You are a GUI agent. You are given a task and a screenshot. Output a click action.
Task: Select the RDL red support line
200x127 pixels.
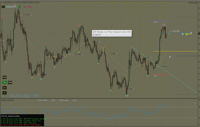pyautogui.click(x=162, y=75)
